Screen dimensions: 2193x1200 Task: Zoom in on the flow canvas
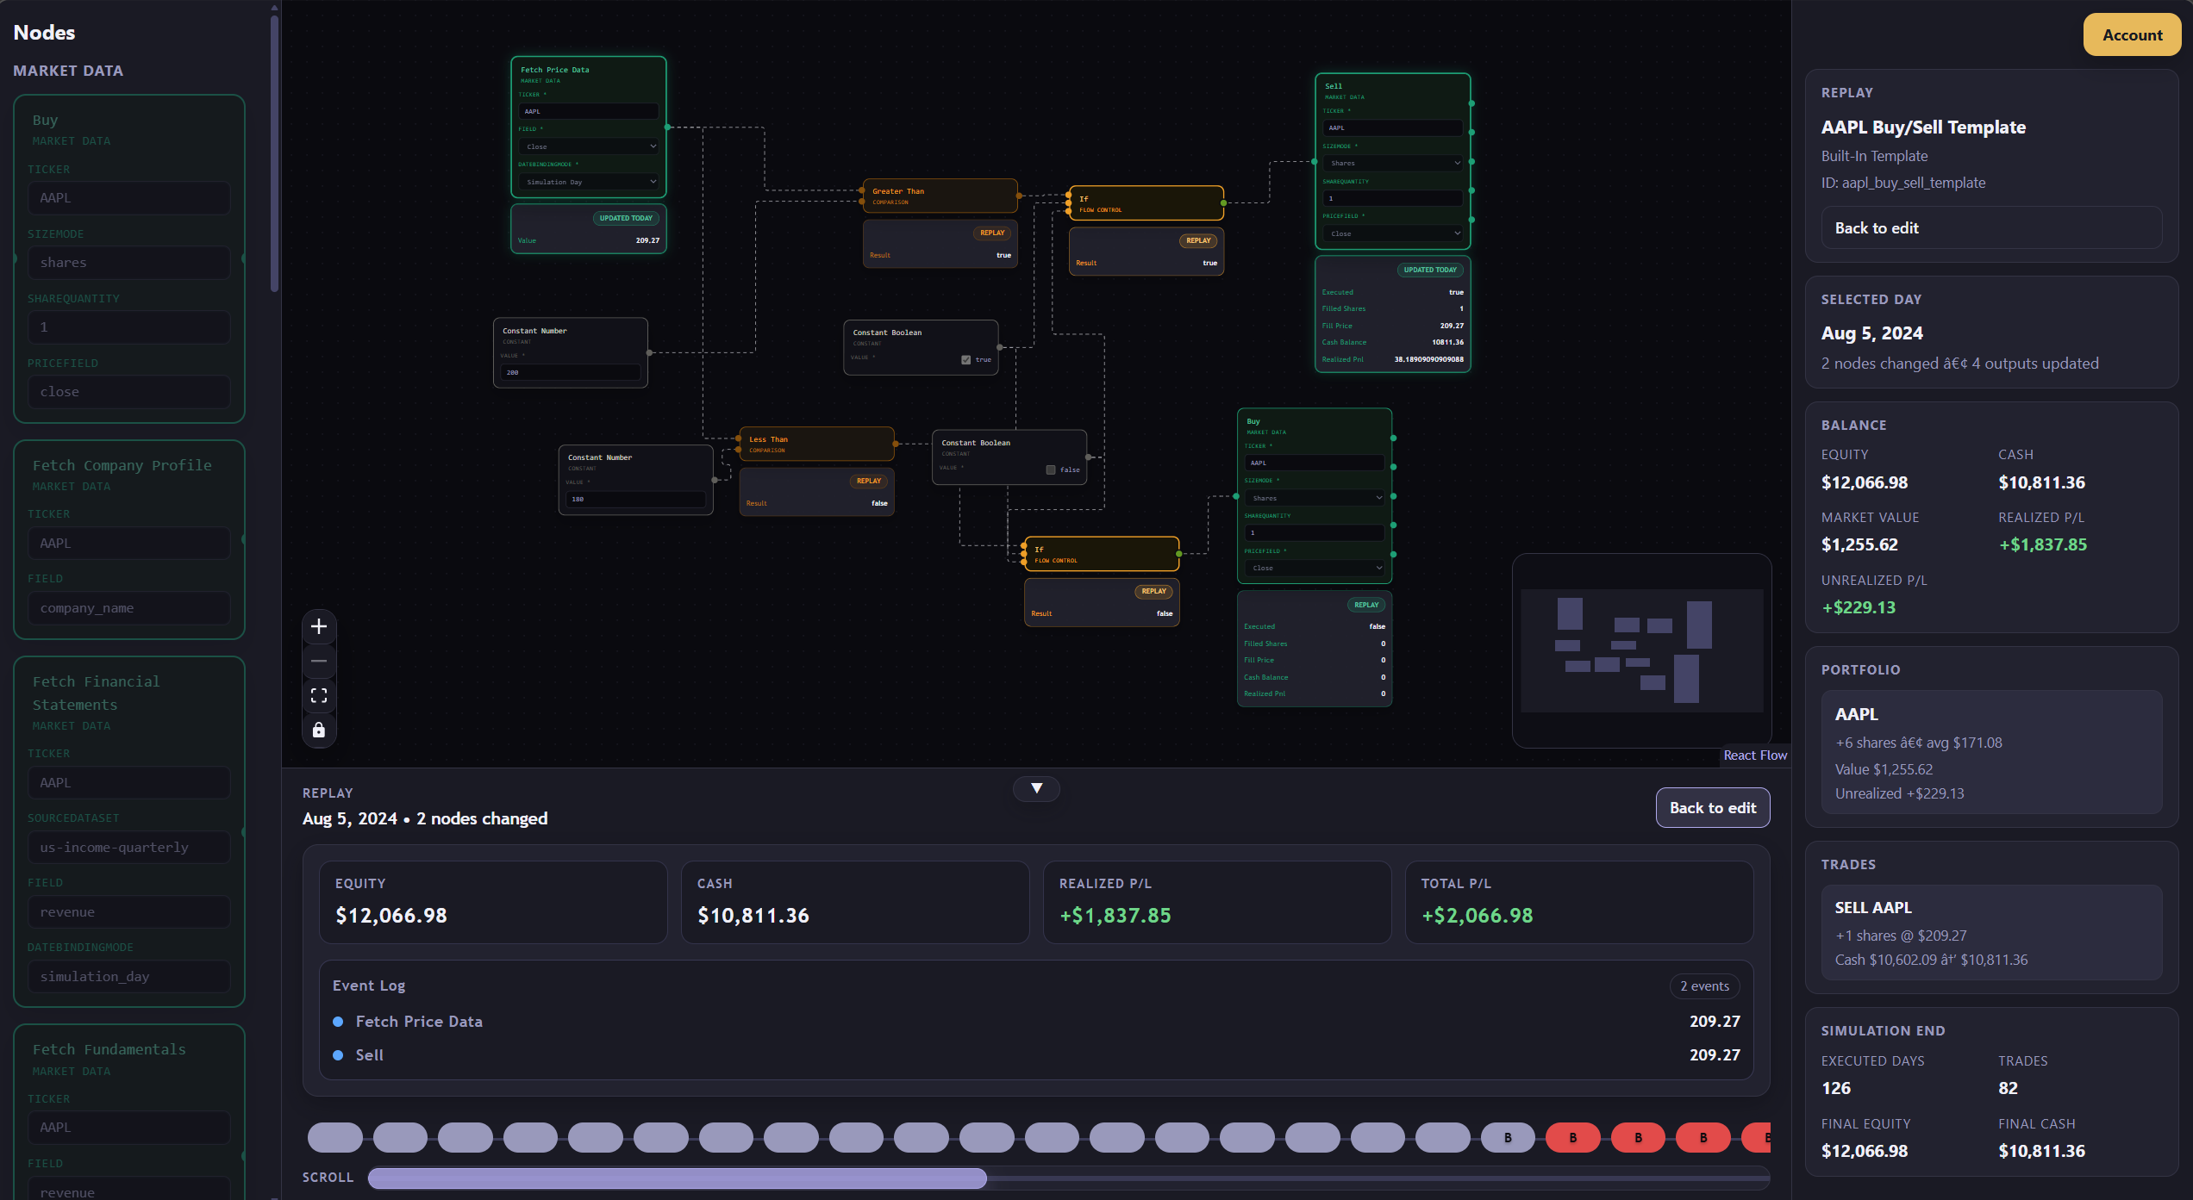pyautogui.click(x=319, y=626)
